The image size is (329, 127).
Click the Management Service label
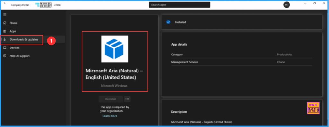[x=184, y=62]
